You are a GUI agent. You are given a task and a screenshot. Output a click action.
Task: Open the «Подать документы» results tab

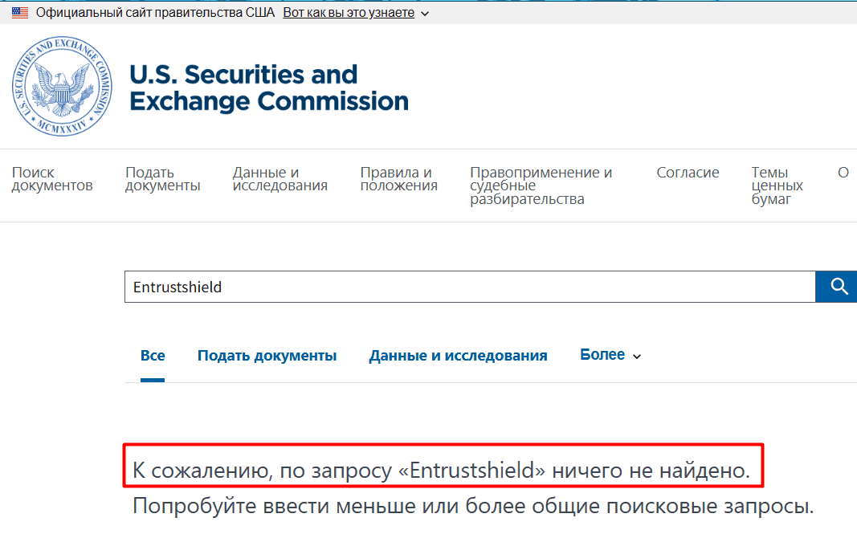click(x=267, y=354)
